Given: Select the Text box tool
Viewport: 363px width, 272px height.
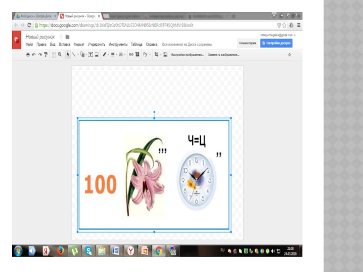Looking at the screenshot, I should [90, 54].
